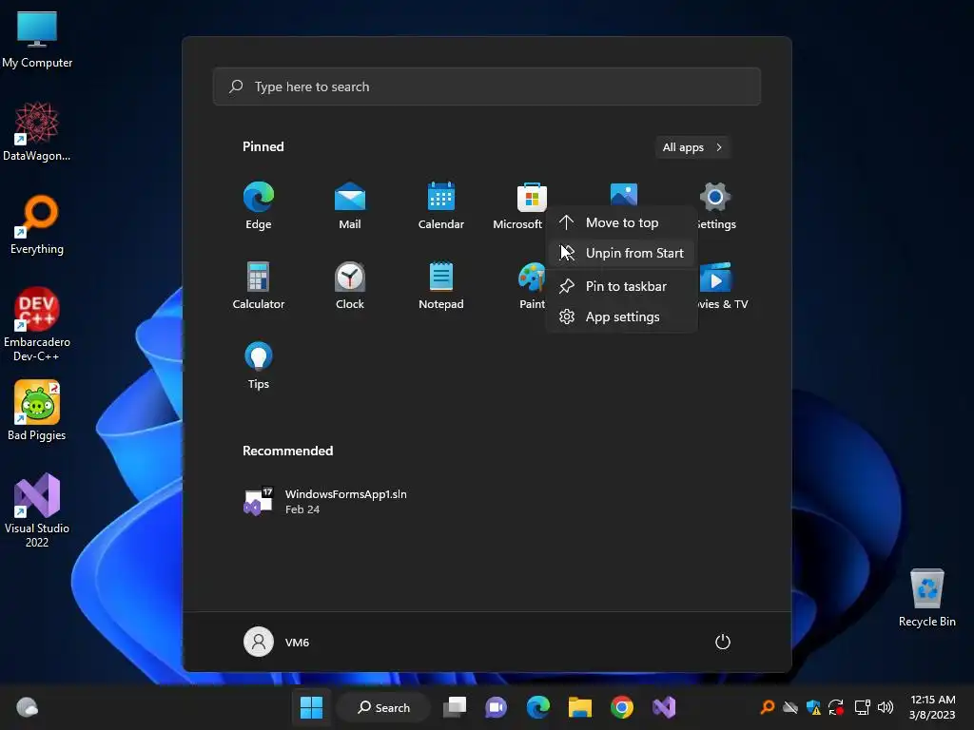Open File Explorer from the taskbar
Viewport: 974px width, 730px height.
click(580, 707)
